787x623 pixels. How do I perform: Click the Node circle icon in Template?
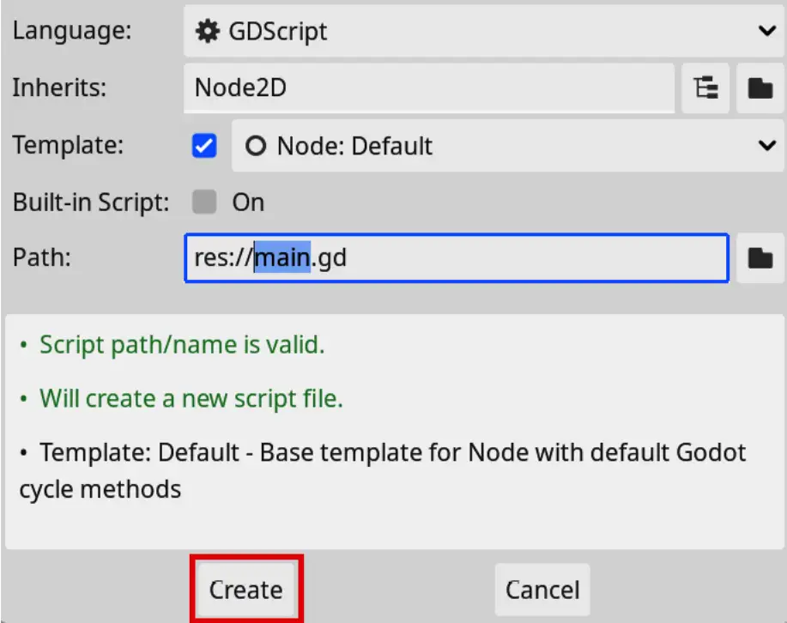(256, 146)
